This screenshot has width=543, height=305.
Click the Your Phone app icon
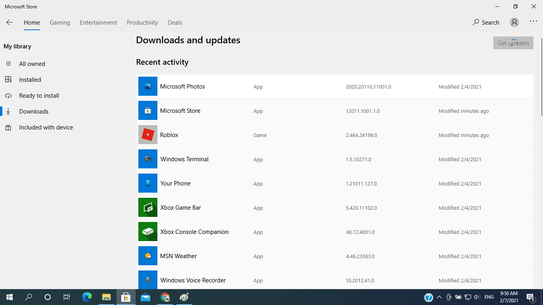(x=148, y=183)
